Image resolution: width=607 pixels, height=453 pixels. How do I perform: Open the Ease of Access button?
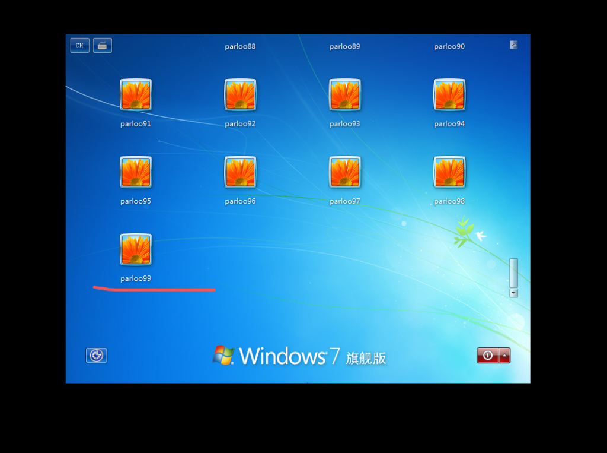tap(96, 355)
